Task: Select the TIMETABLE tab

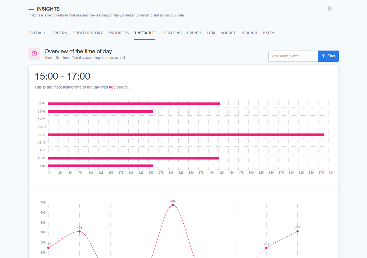Action: click(145, 33)
